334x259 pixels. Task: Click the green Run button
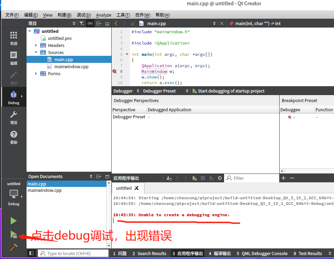pos(14,221)
